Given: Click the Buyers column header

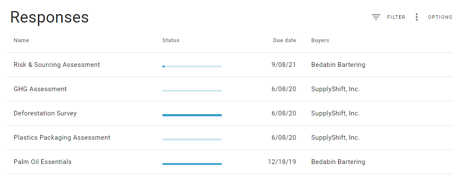Looking at the screenshot, I should click(x=320, y=40).
